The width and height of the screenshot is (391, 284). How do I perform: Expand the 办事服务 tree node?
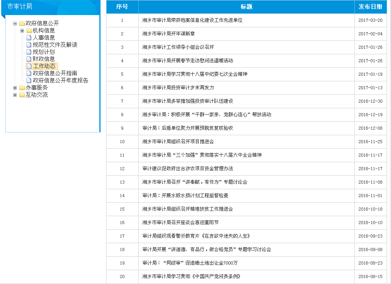[15, 88]
